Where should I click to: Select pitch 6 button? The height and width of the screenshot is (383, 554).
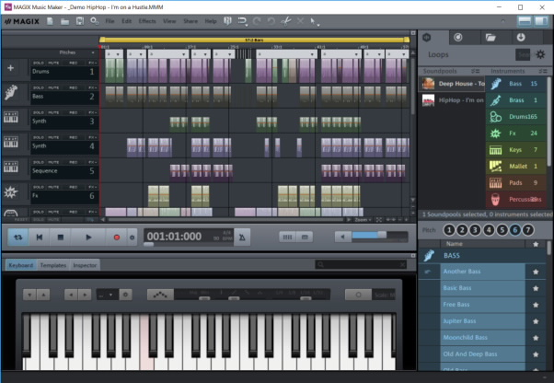pyautogui.click(x=514, y=230)
